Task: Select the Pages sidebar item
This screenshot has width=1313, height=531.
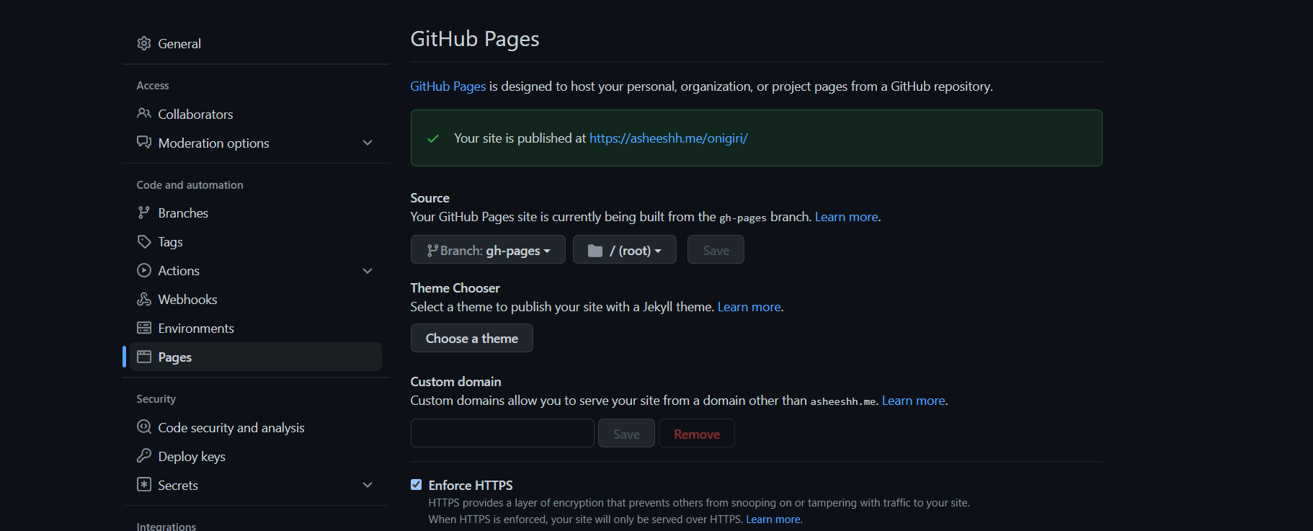Action: (x=256, y=357)
